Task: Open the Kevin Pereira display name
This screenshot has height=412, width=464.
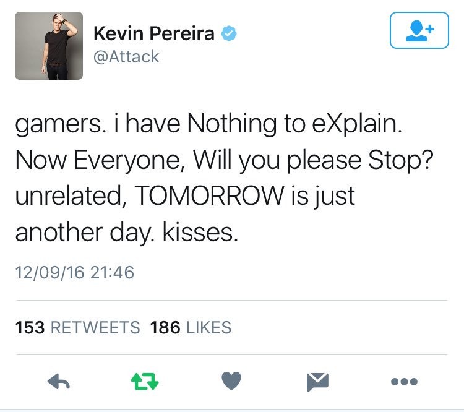Action: tap(154, 33)
